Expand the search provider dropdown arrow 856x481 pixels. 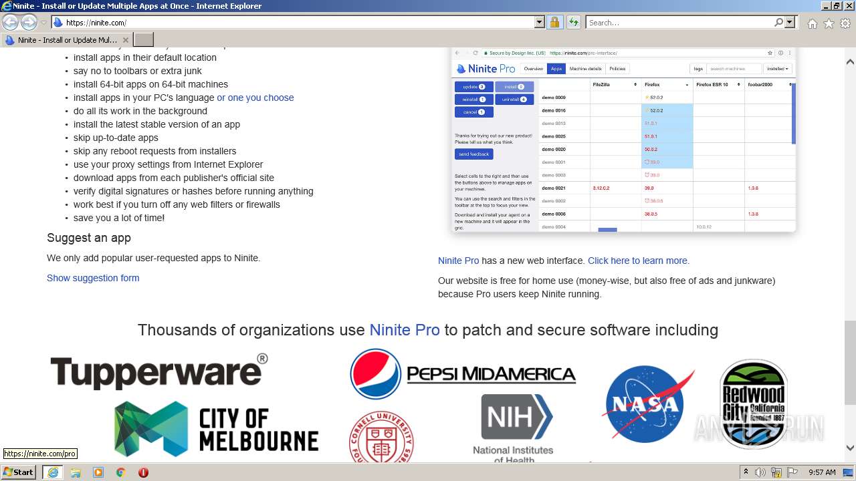(790, 22)
